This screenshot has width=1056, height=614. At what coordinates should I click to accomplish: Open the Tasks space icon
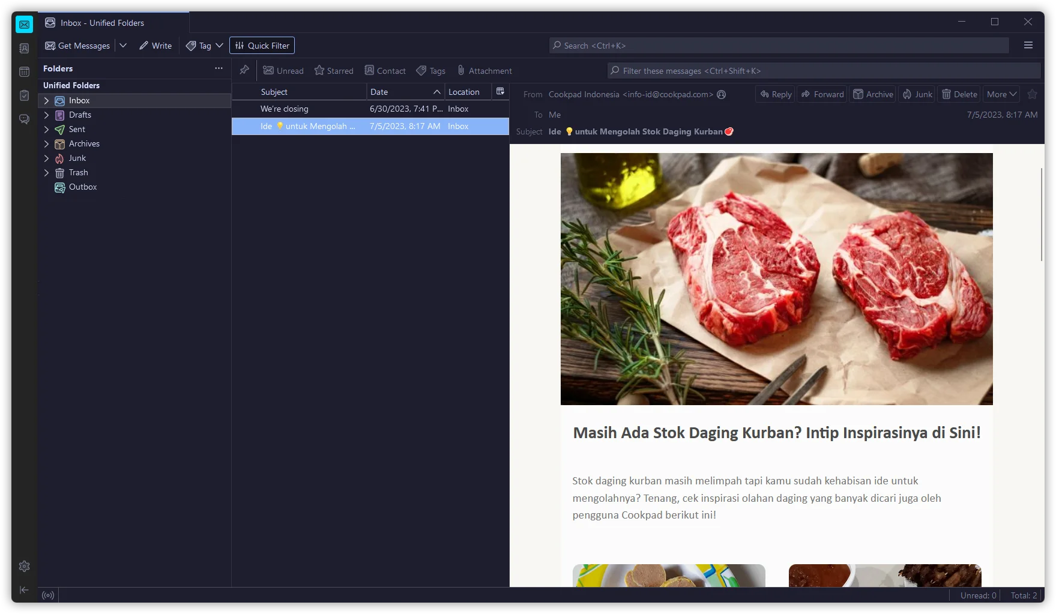[x=24, y=95]
